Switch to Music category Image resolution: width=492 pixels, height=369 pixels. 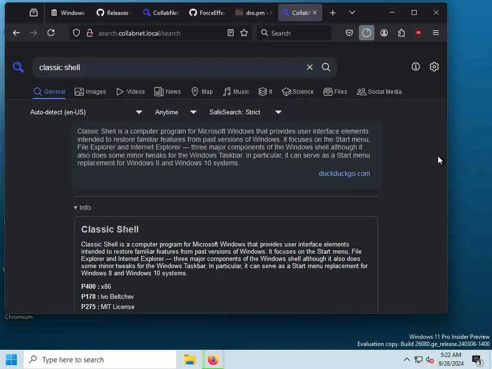click(236, 92)
